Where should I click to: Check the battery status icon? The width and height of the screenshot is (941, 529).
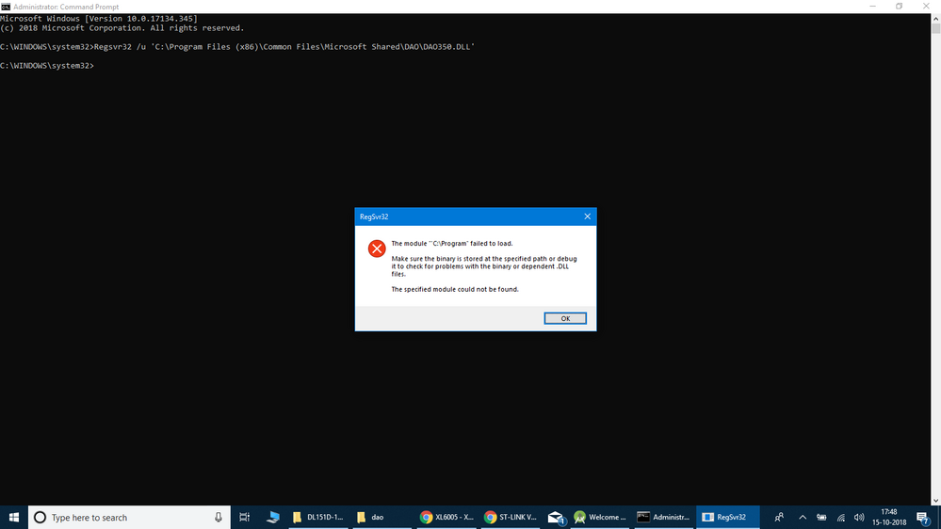pos(821,517)
